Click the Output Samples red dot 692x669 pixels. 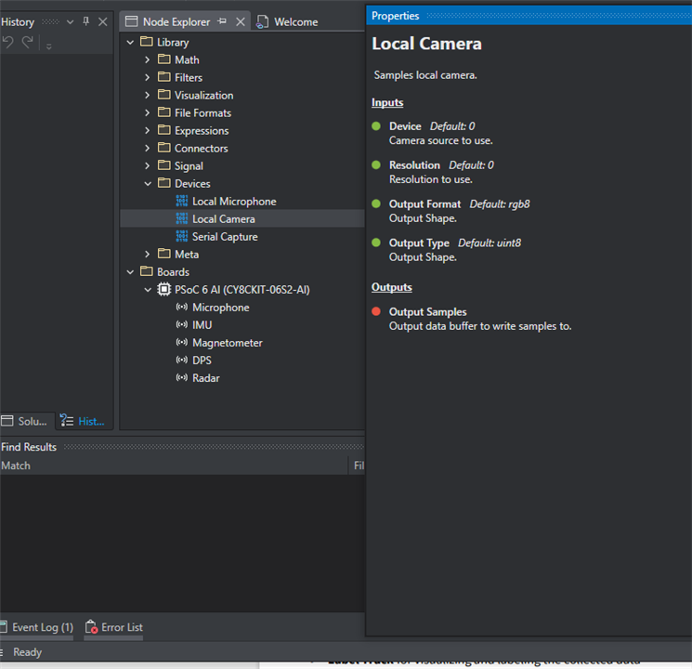point(376,312)
